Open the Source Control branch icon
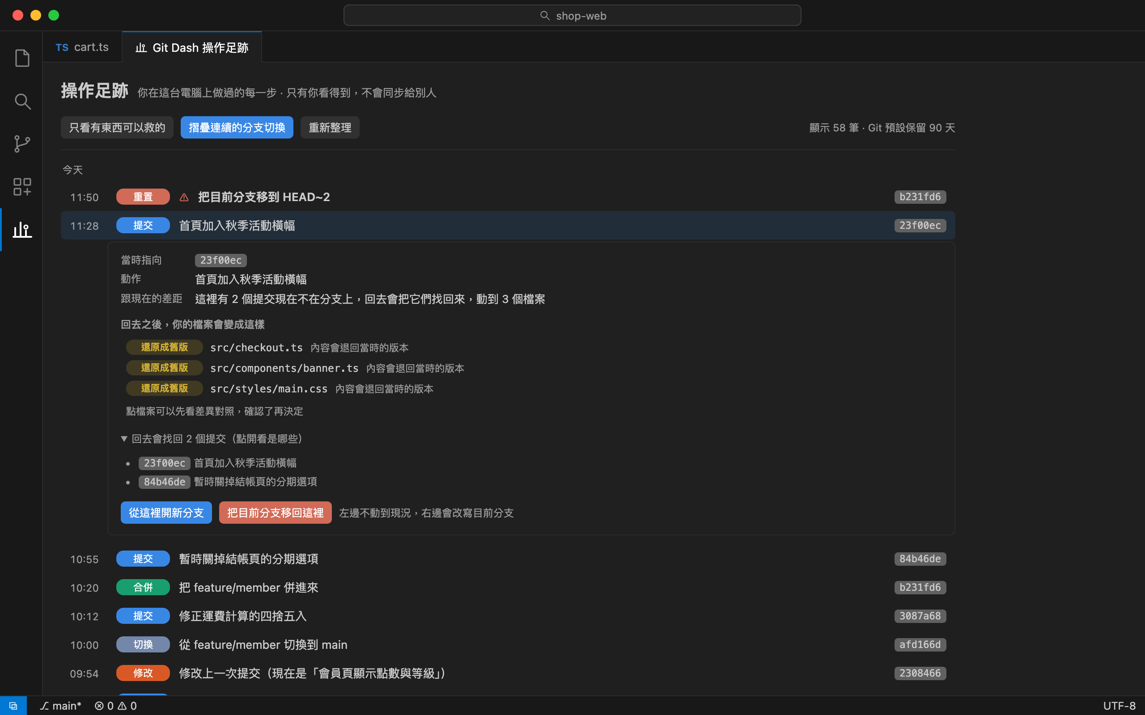Screen dimensions: 1145x715 click(22, 144)
